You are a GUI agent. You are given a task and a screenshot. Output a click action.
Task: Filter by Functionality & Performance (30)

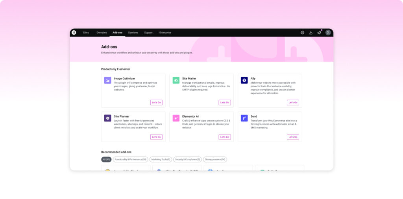pos(130,159)
